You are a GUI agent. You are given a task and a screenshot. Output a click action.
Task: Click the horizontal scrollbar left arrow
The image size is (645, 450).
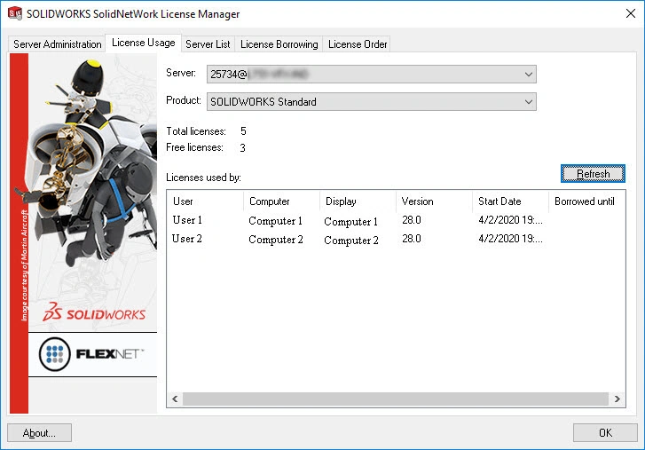click(x=175, y=399)
